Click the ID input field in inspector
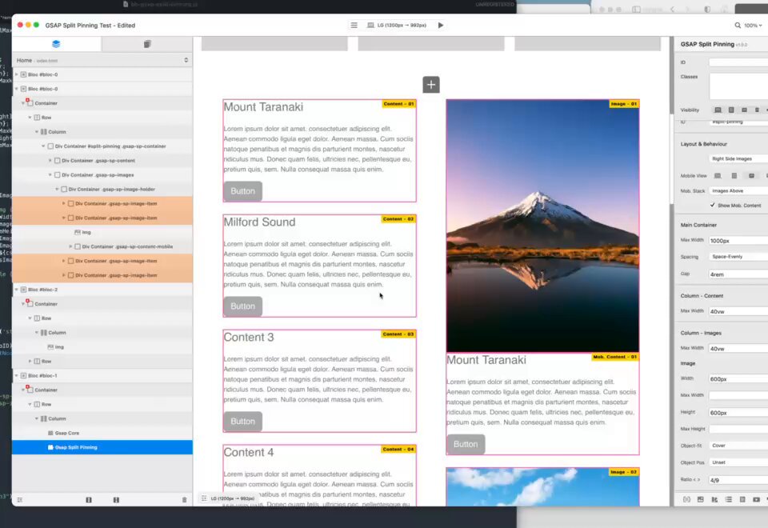The width and height of the screenshot is (768, 528). 738,62
